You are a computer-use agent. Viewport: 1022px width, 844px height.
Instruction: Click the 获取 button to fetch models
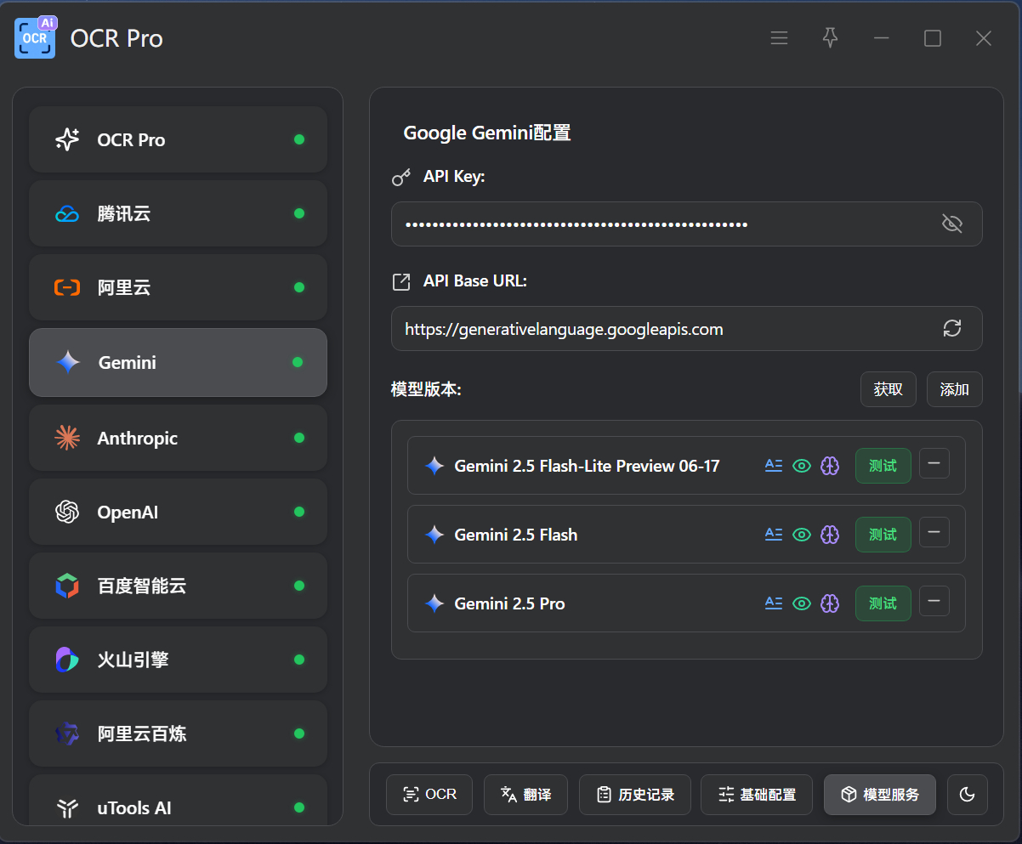pyautogui.click(x=889, y=389)
